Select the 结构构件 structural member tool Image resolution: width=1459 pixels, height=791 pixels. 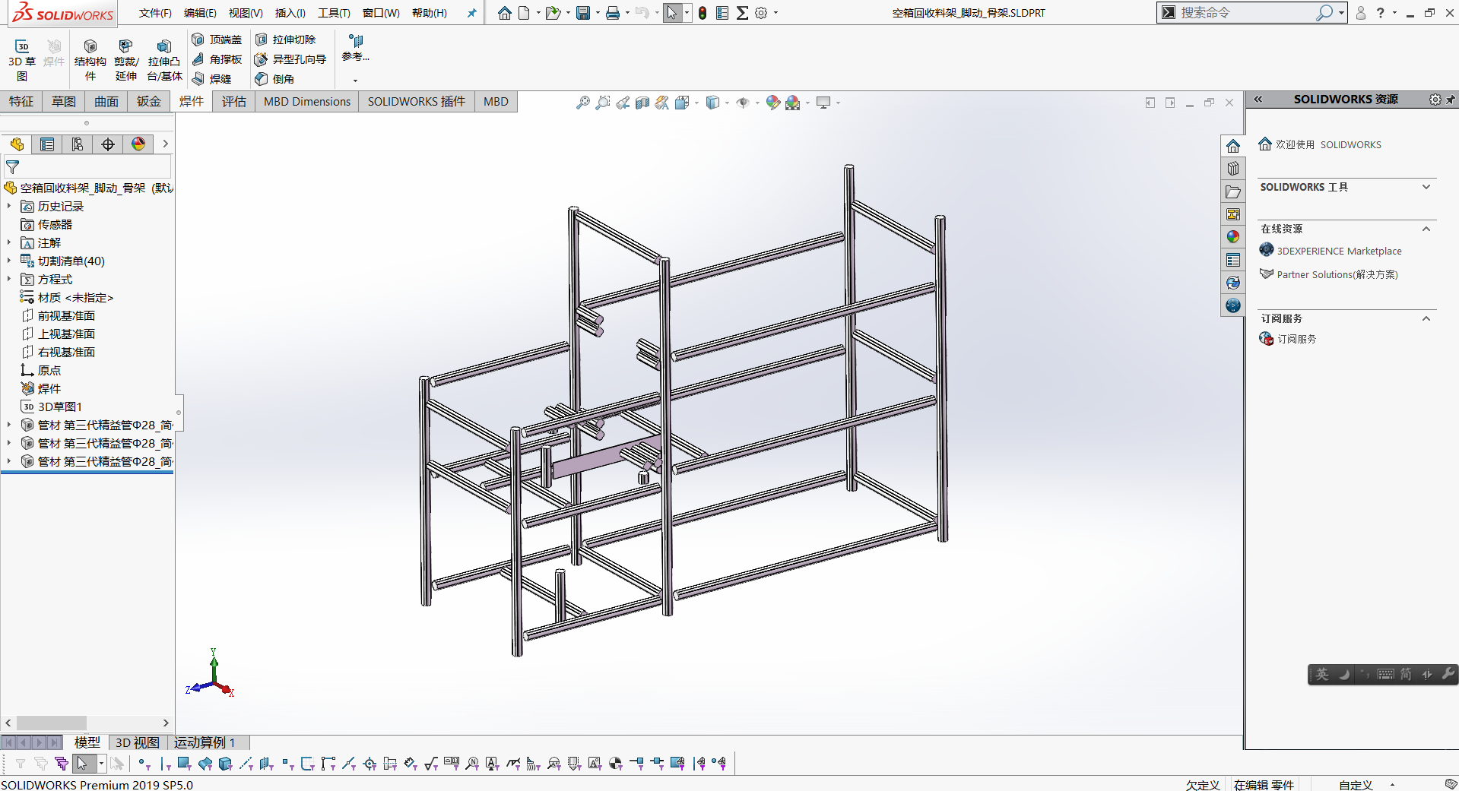90,60
